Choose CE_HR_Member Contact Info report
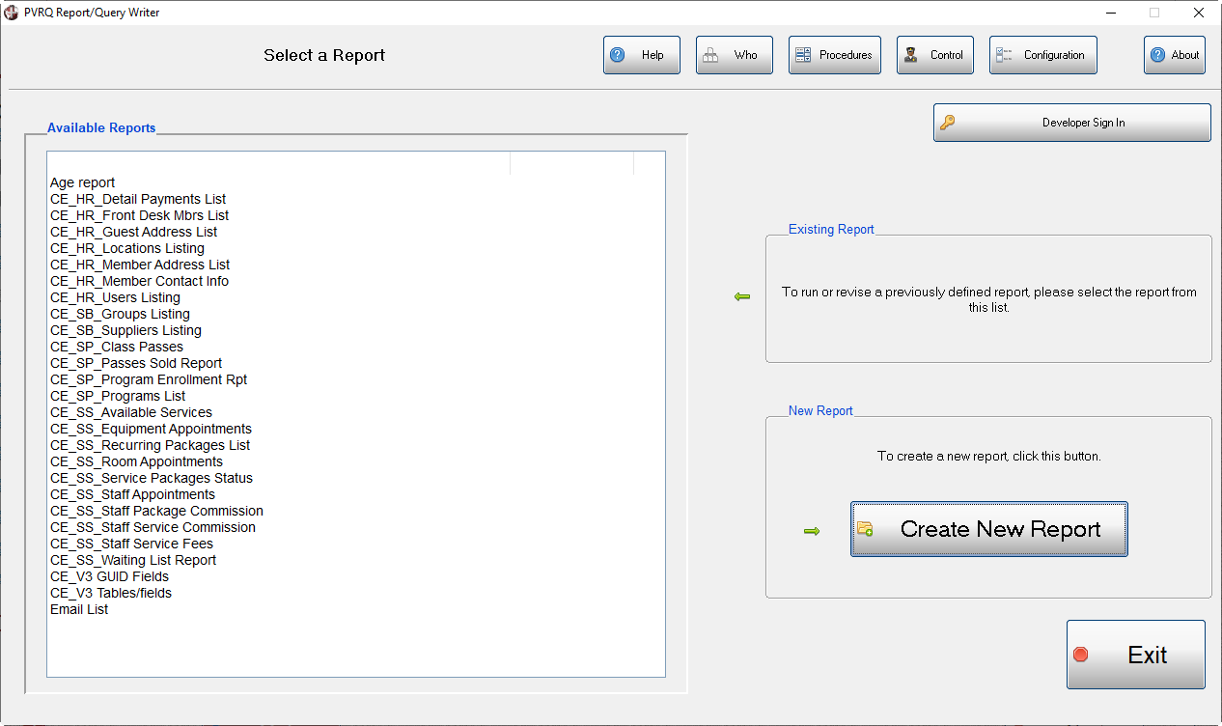 click(x=139, y=281)
